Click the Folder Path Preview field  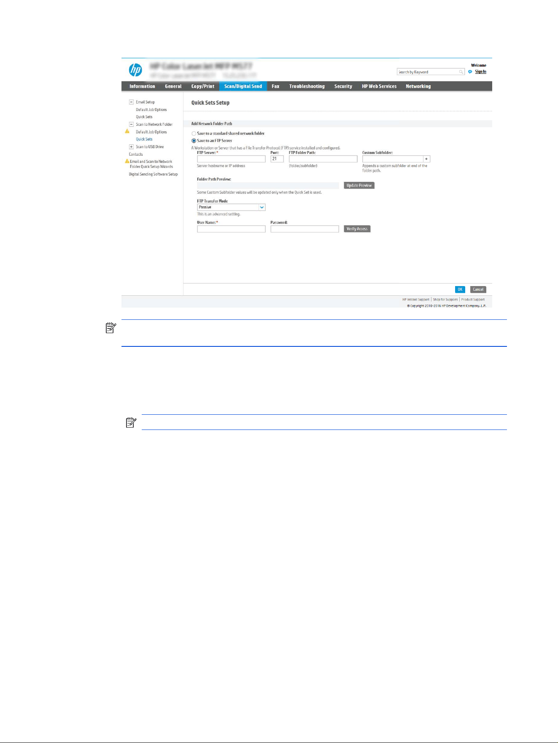pyautogui.click(x=268, y=186)
